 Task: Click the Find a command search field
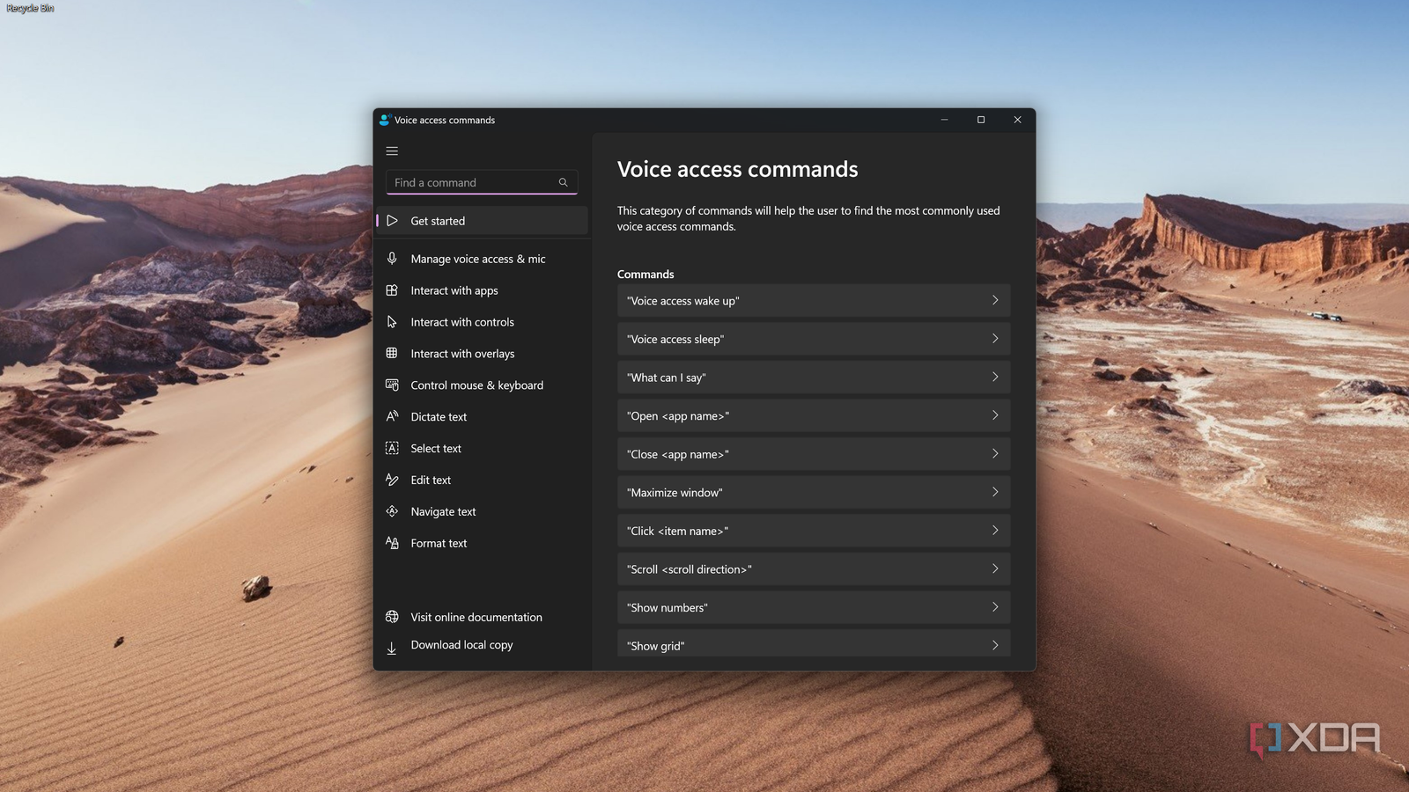tap(467, 182)
